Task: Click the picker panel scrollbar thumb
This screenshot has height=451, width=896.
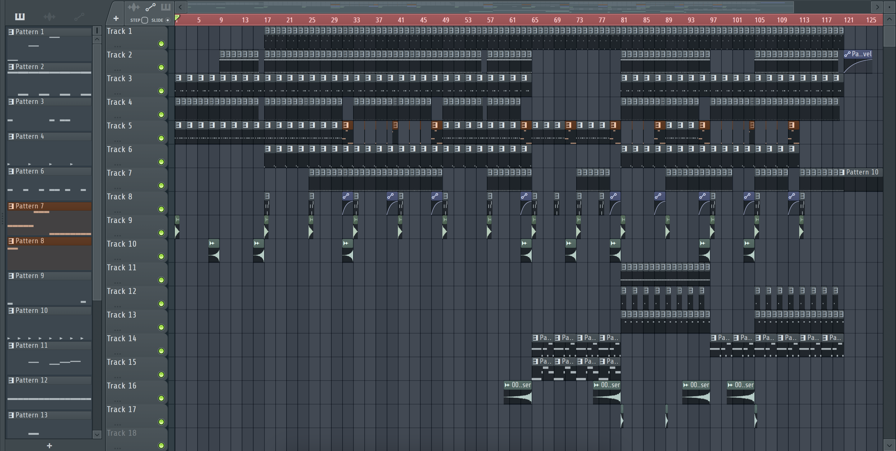Action: (x=97, y=172)
